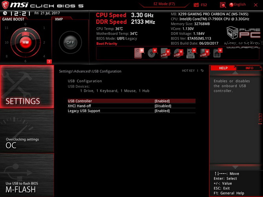Click the ESC: Exit hint

point(221,188)
